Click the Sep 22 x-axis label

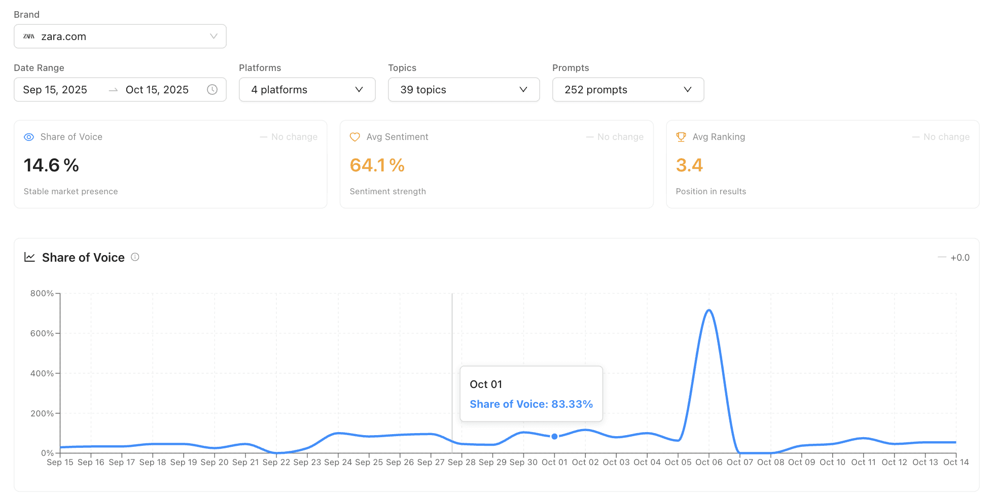(x=276, y=463)
